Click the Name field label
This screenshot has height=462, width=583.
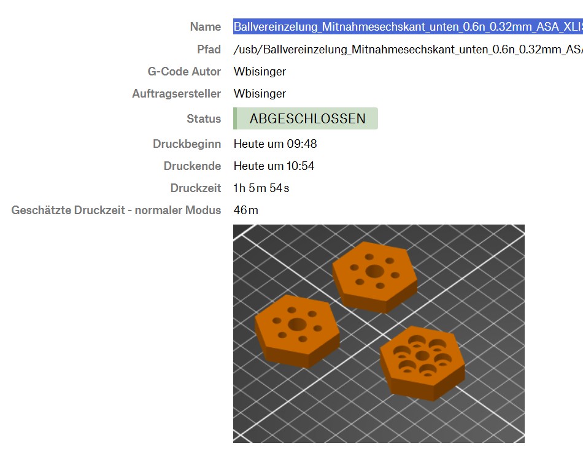click(x=205, y=27)
